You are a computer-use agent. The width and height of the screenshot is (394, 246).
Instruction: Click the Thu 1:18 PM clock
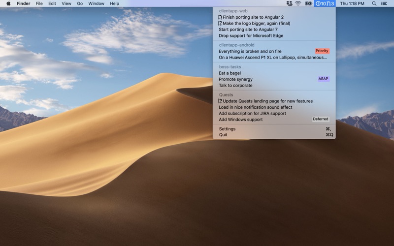tap(352, 3)
